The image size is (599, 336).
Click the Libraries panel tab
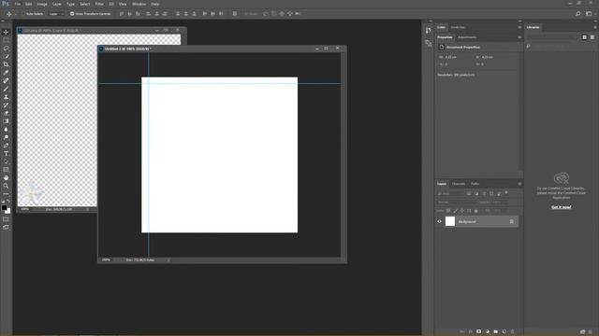(x=533, y=27)
